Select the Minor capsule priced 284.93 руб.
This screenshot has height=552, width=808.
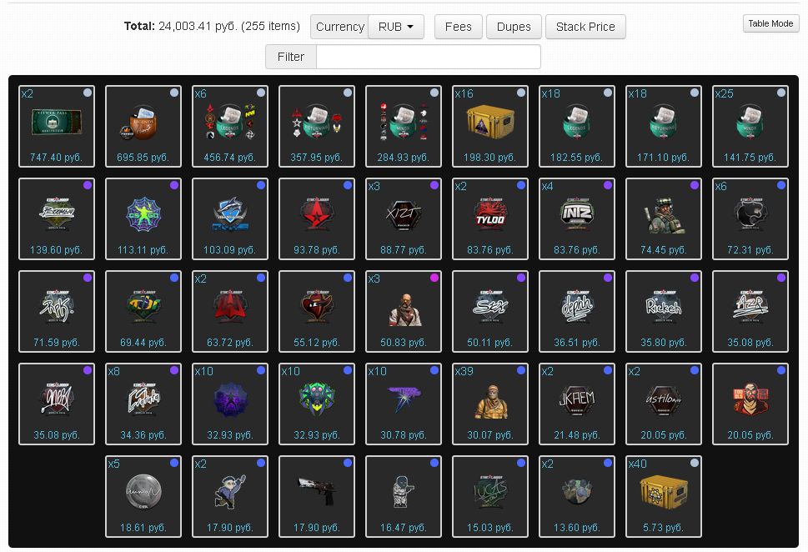click(x=404, y=126)
